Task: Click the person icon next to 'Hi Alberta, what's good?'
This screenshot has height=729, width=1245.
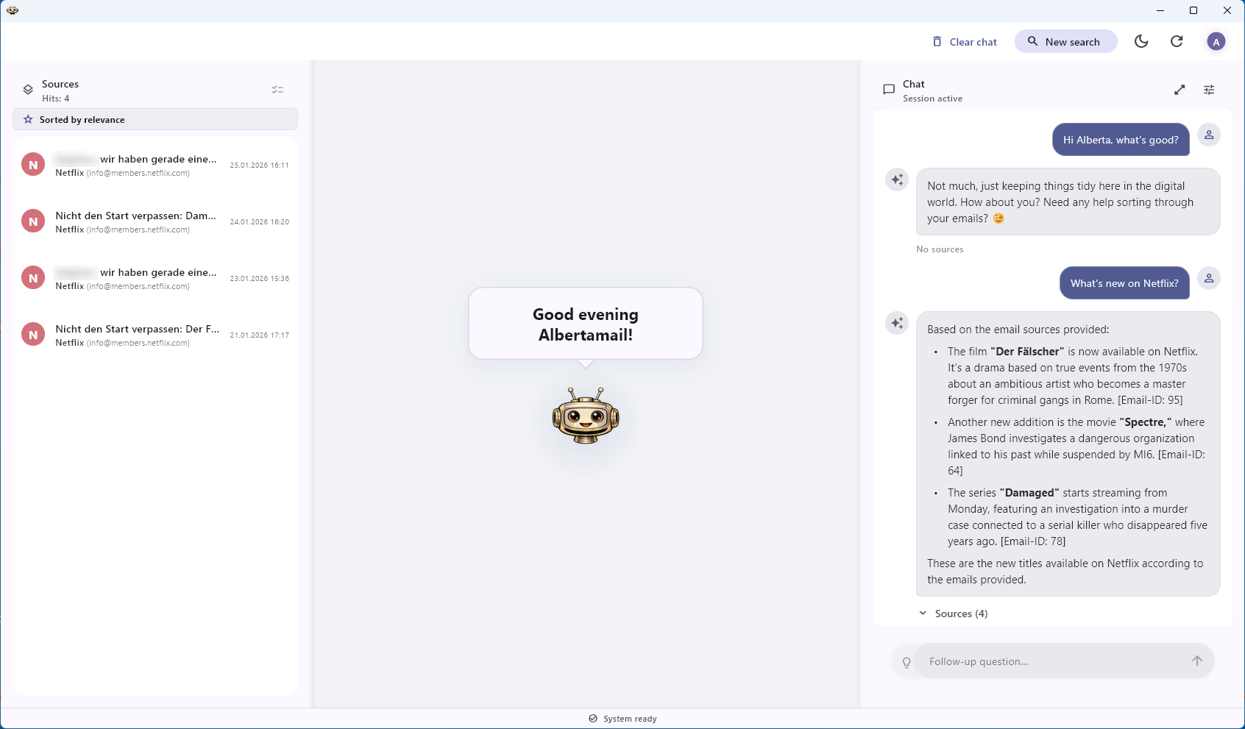Action: [x=1209, y=135]
